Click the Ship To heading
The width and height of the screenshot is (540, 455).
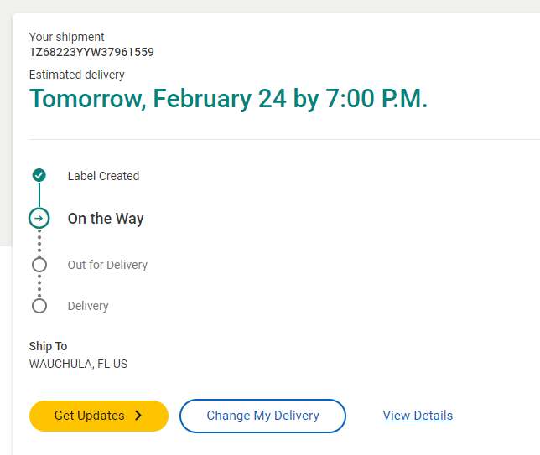(x=48, y=346)
